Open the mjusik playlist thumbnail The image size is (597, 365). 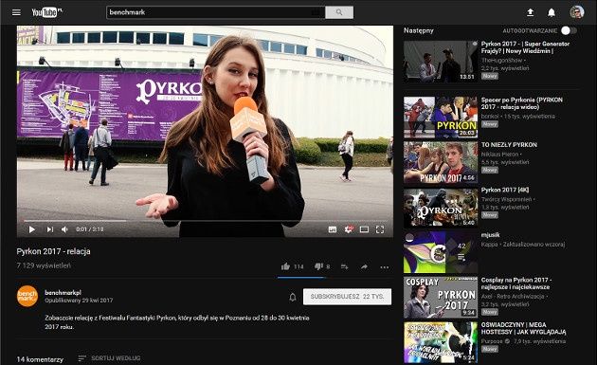point(441,252)
